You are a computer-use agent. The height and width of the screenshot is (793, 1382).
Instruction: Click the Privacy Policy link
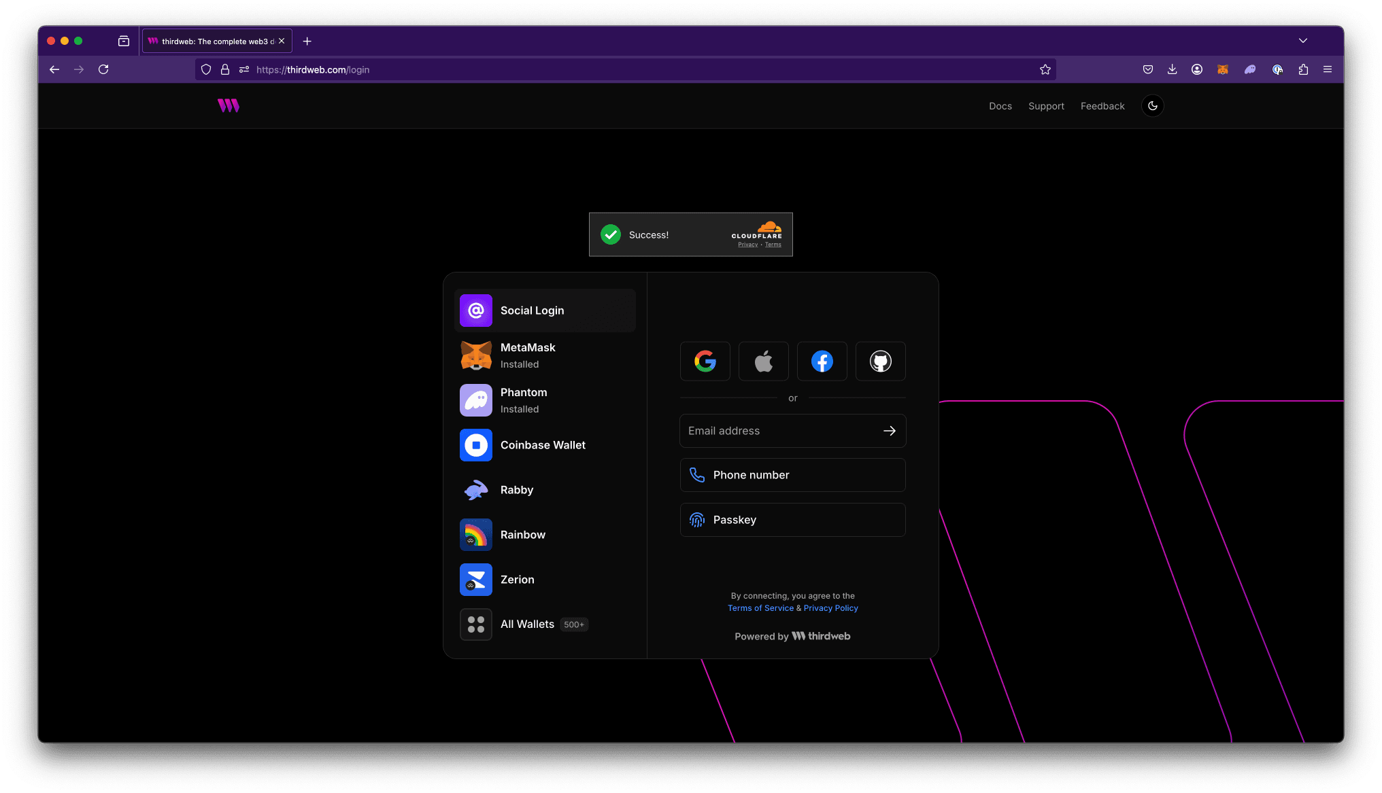tap(830, 607)
